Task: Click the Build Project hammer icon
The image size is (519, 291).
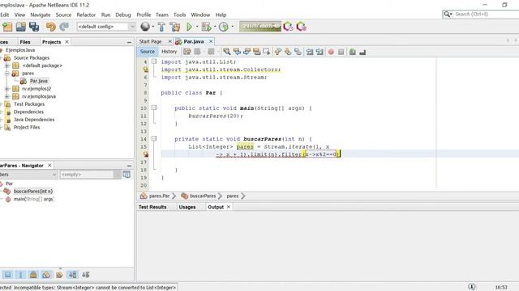Action: click(x=161, y=27)
